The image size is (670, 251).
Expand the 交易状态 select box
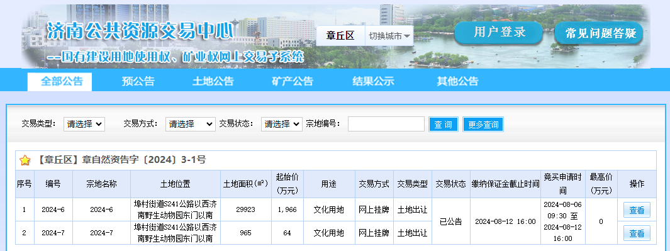(x=282, y=124)
